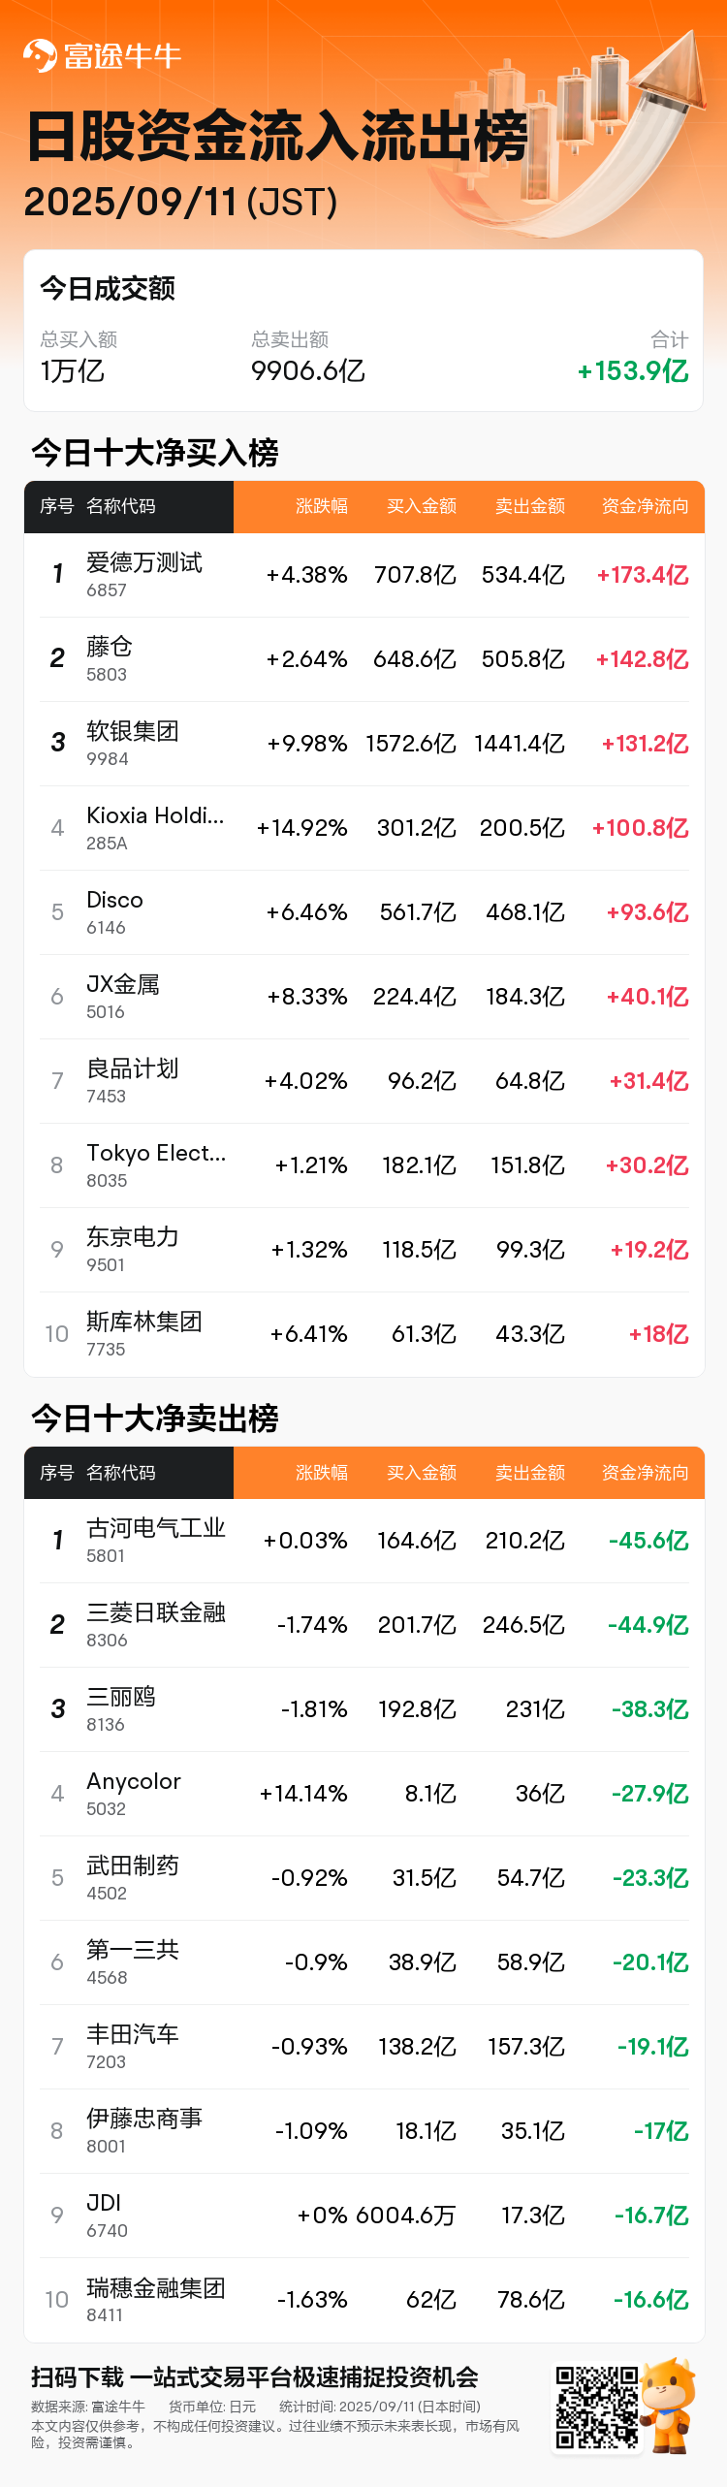Screen dimensions: 727x2487
Task: Click the bull mascot icon
Action: click(669, 2405)
